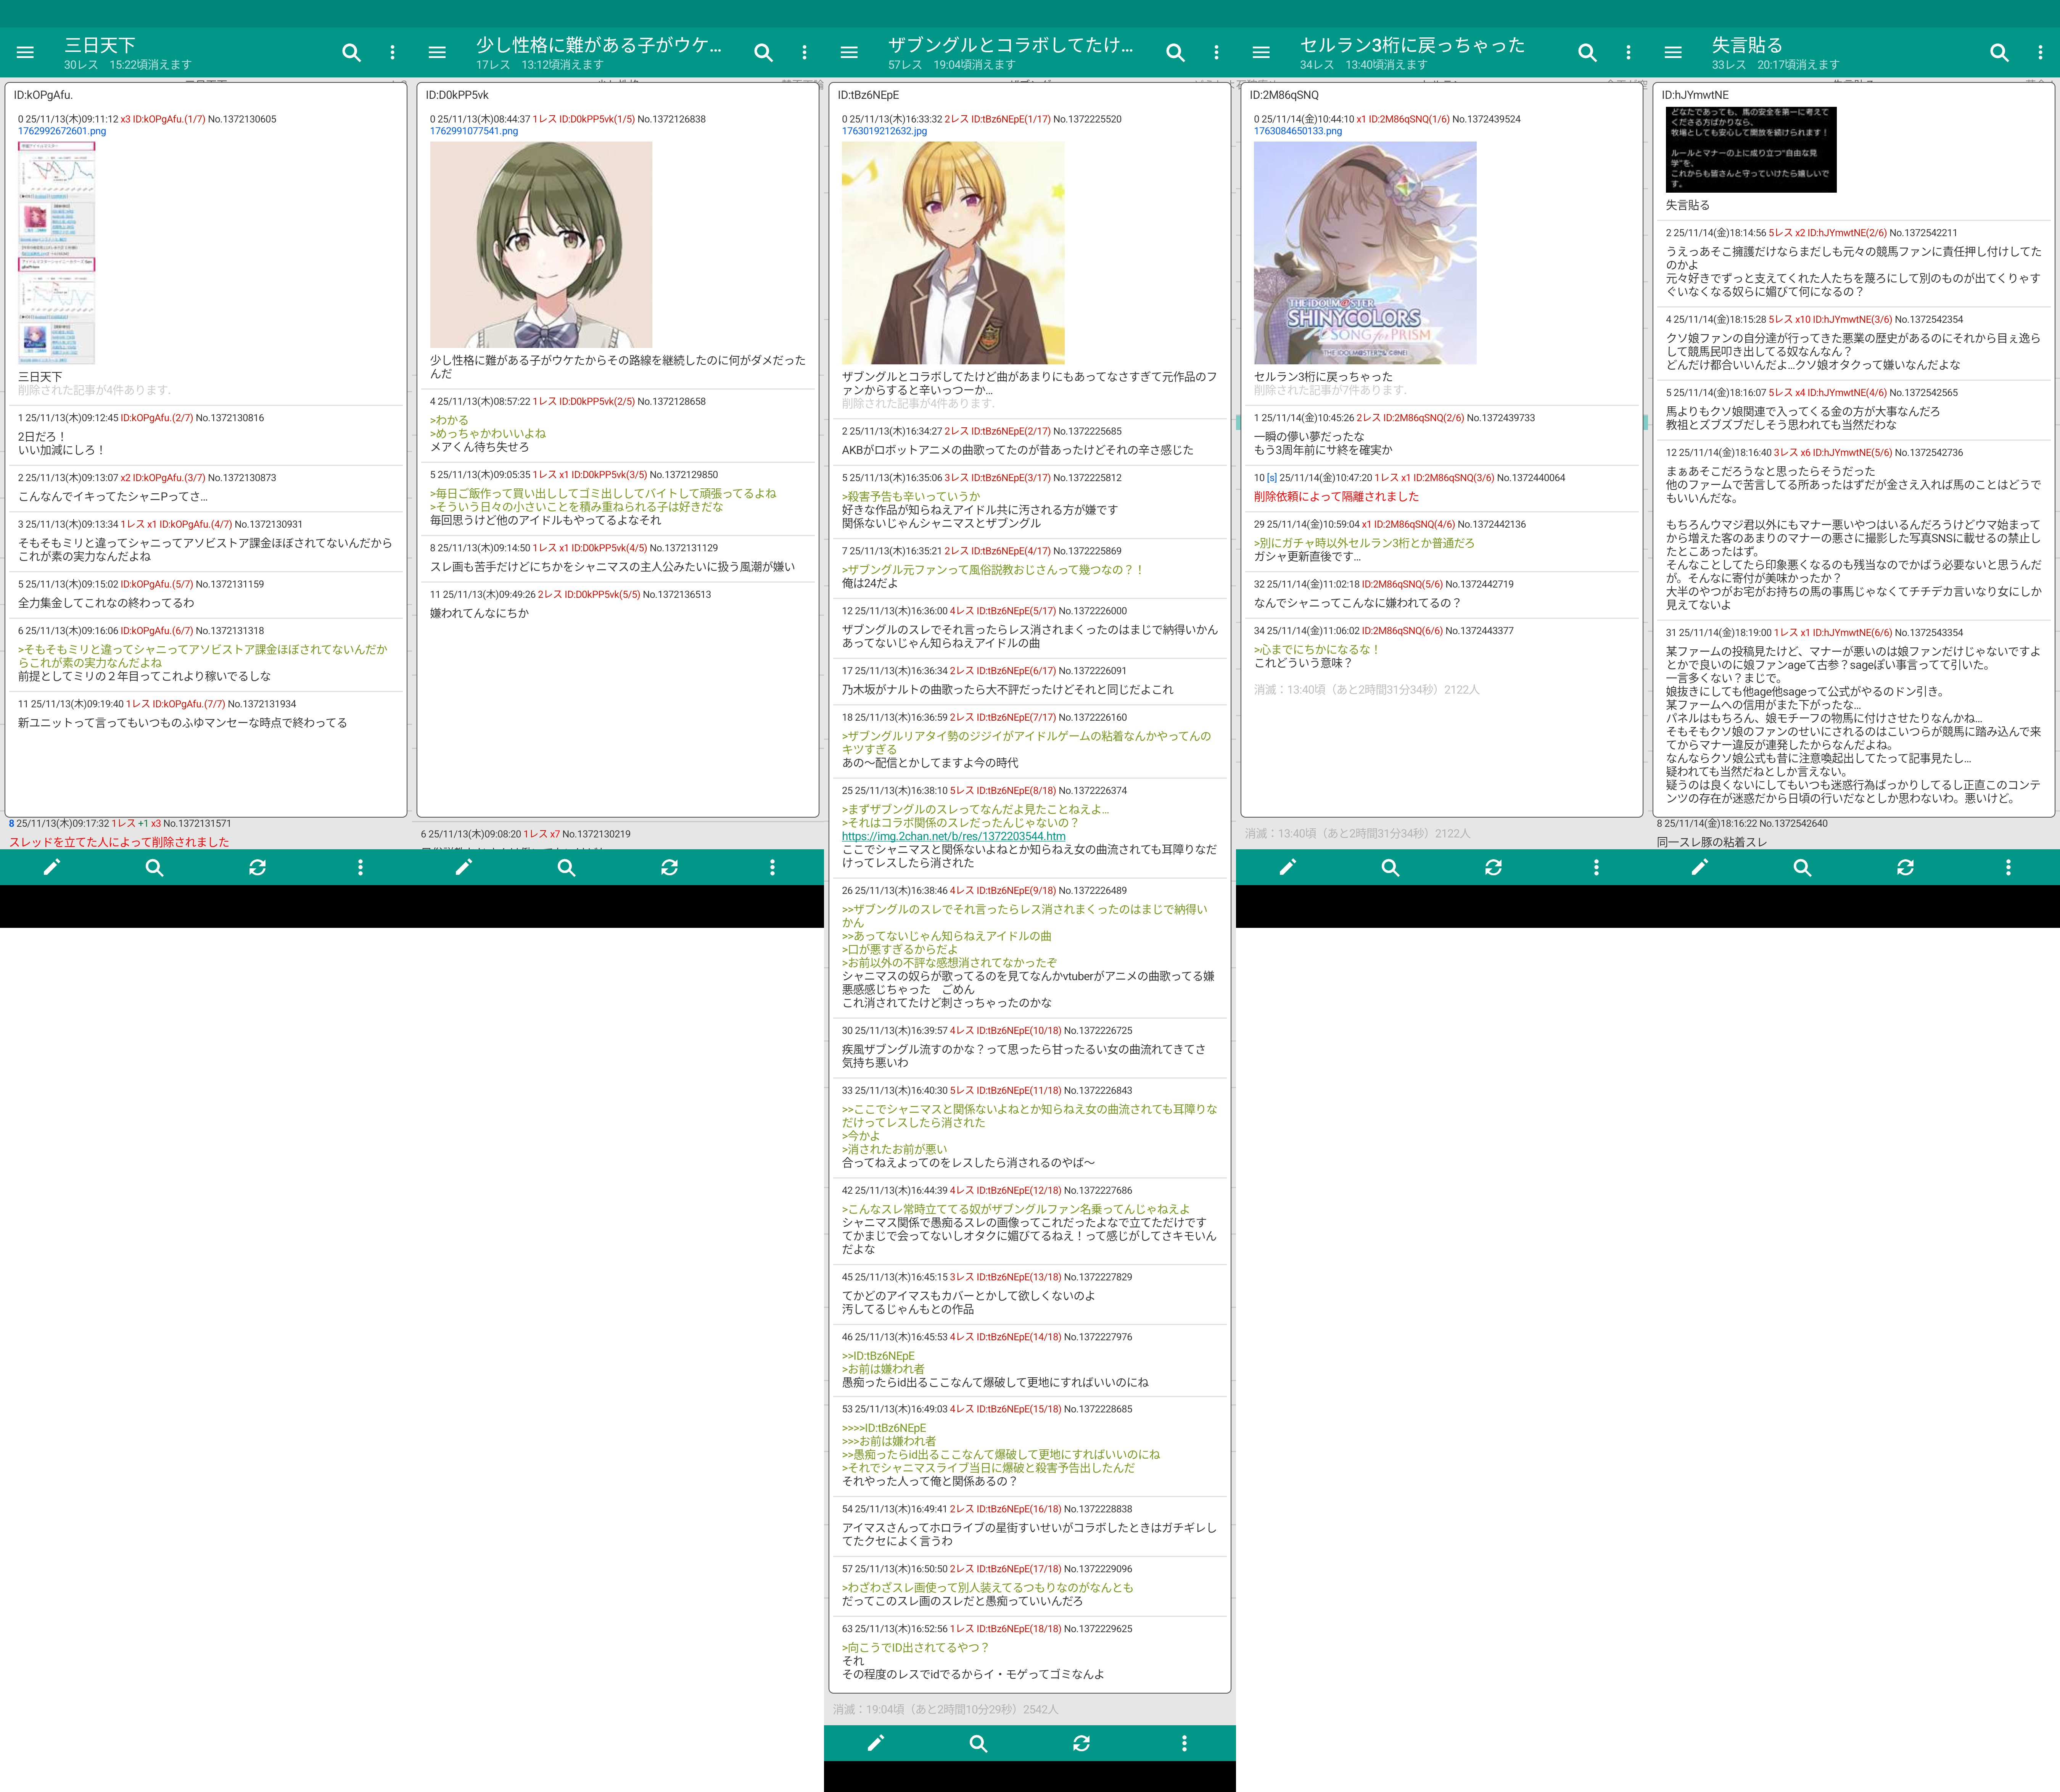Click Shiny Colors album cover thumbnail
Image resolution: width=2060 pixels, height=1792 pixels.
click(x=1364, y=252)
